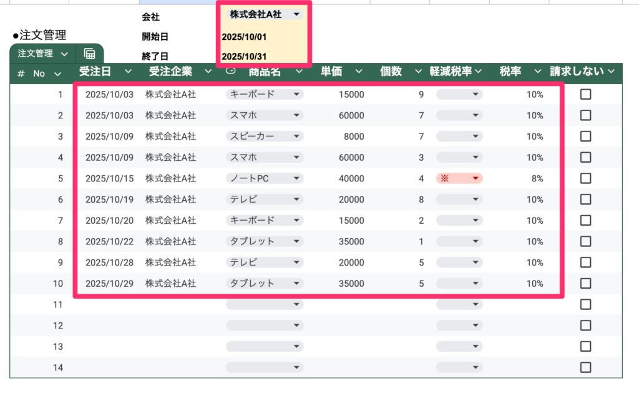The width and height of the screenshot is (639, 404).
Task: Open the 軽減税率 column header menu
Action: [x=478, y=72]
